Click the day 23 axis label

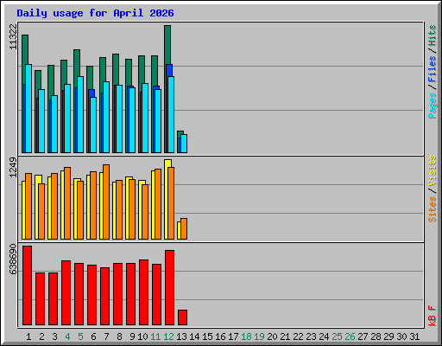click(311, 336)
